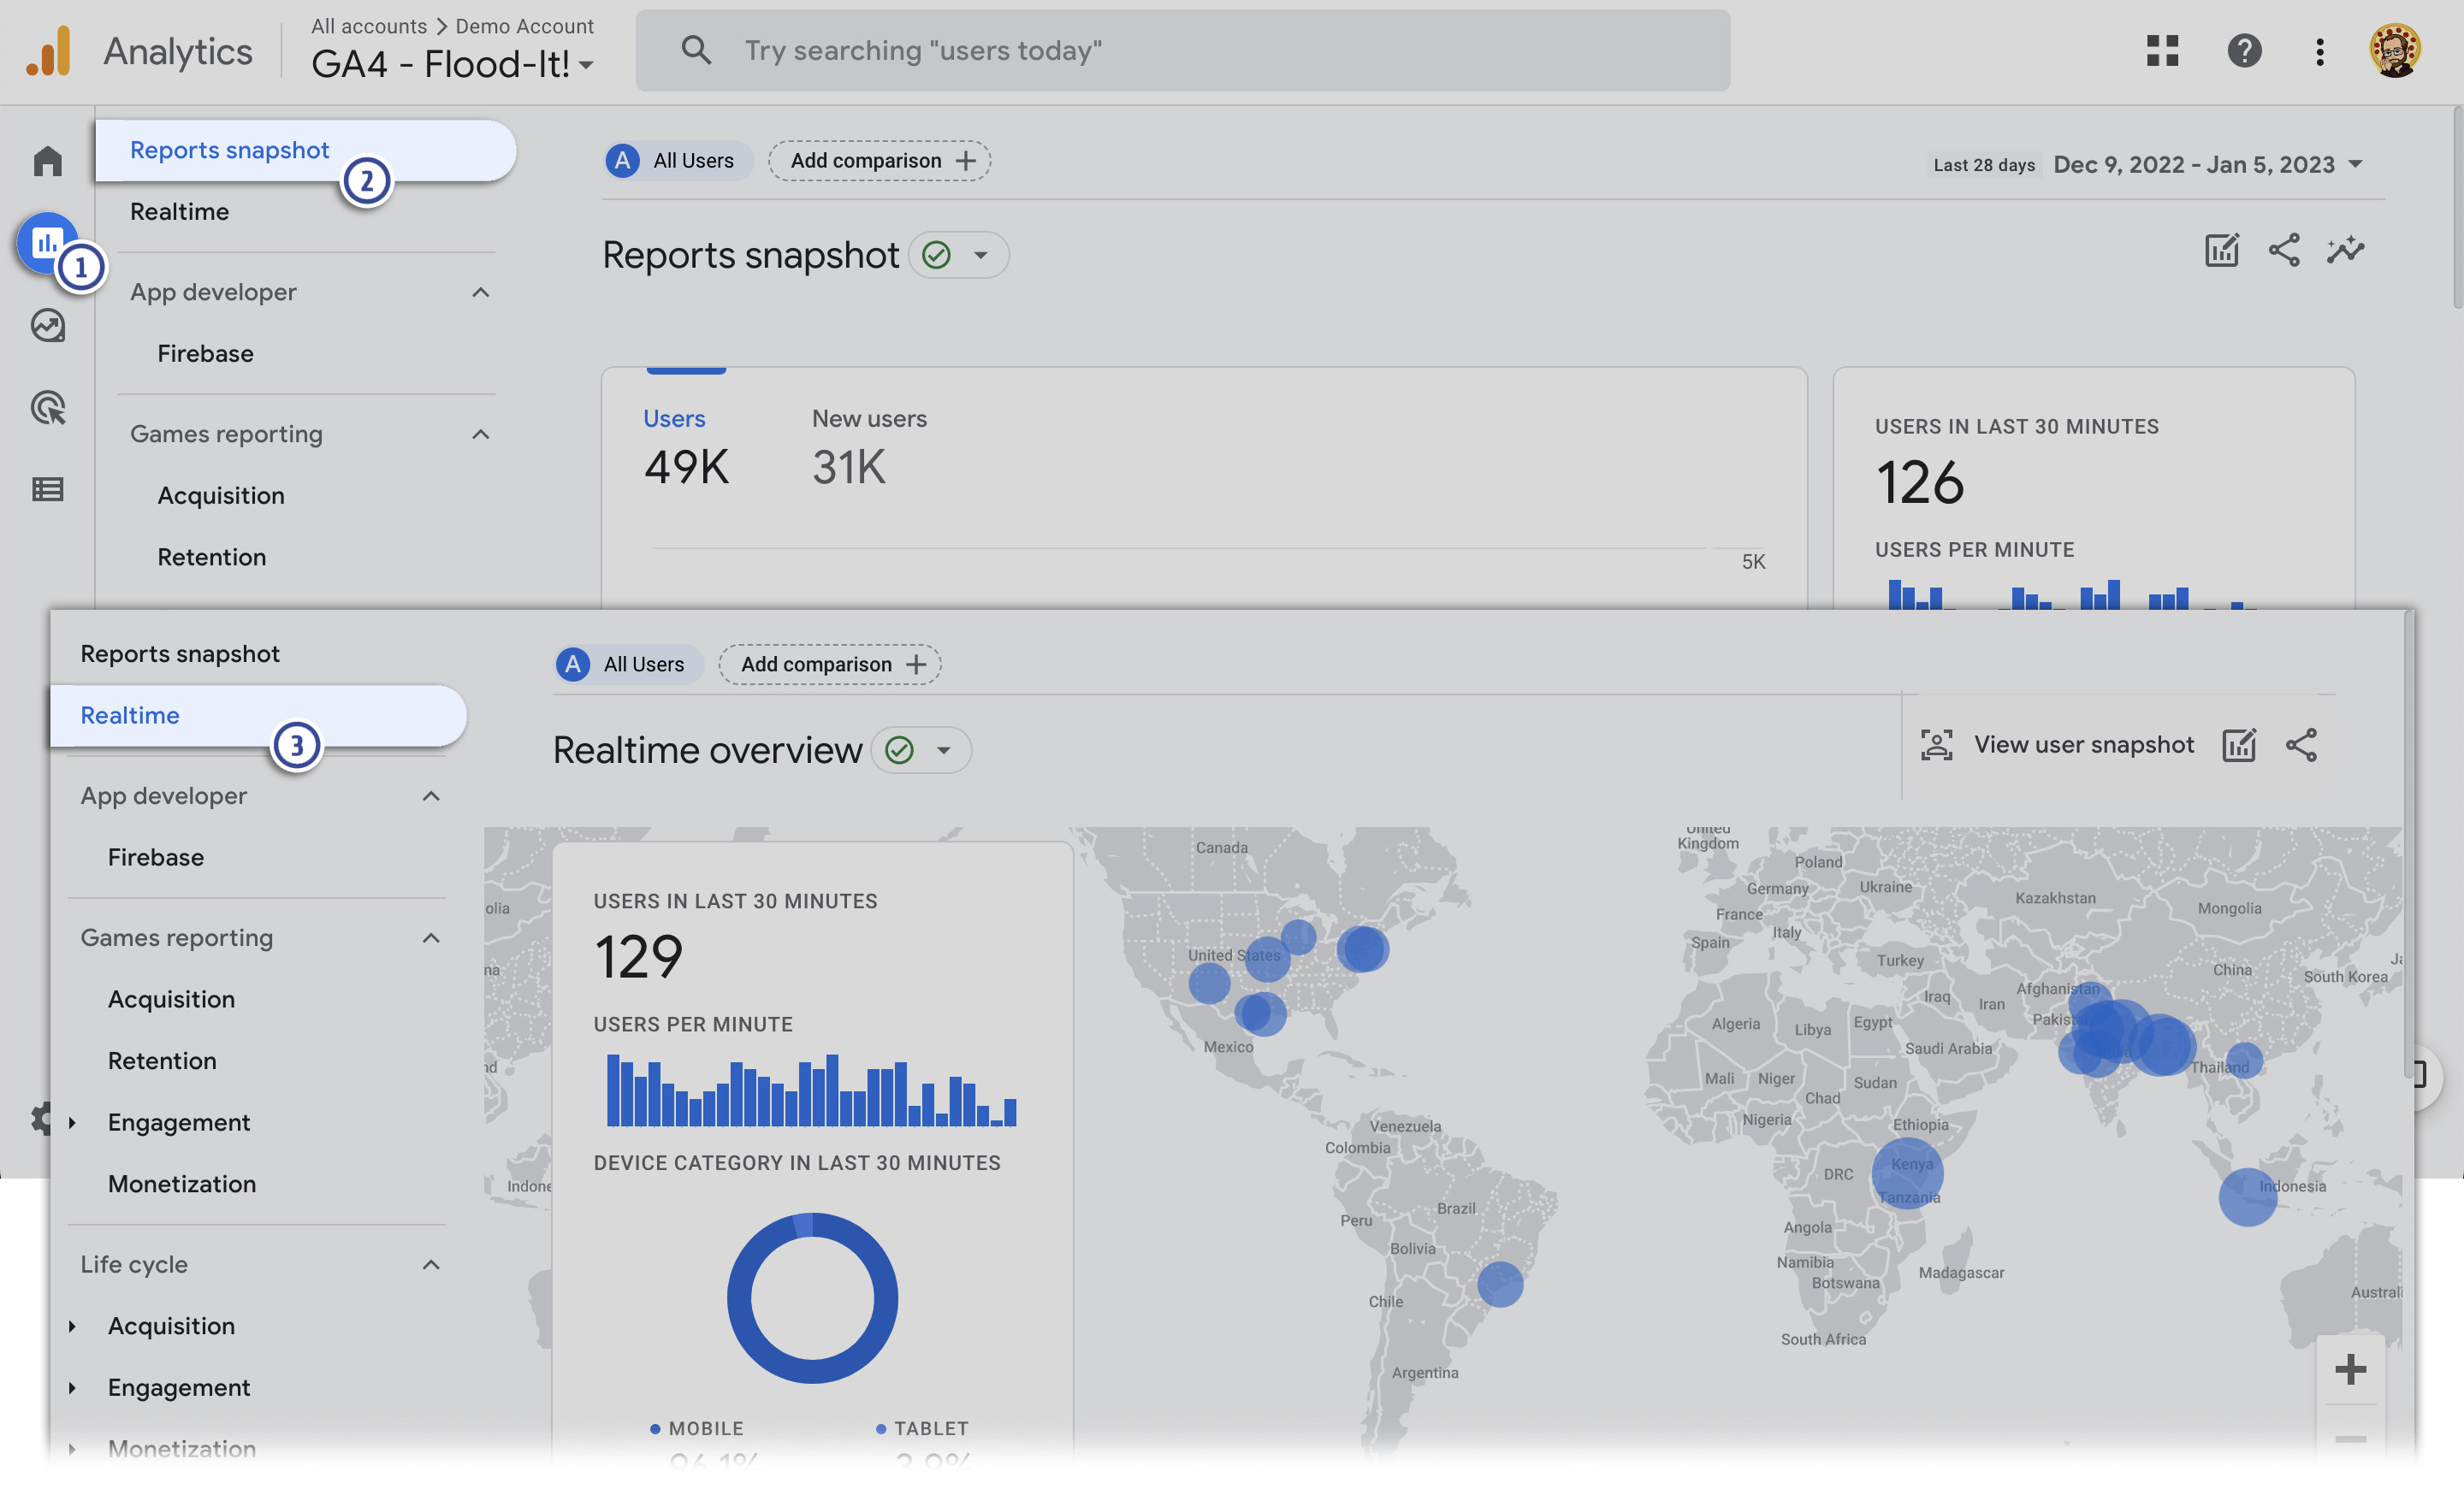Screen dimensions: 2464x1501
Task: Select the New users metric tab
Action: (869, 446)
